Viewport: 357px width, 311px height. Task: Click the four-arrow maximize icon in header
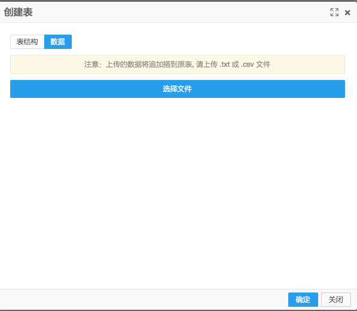click(x=334, y=13)
